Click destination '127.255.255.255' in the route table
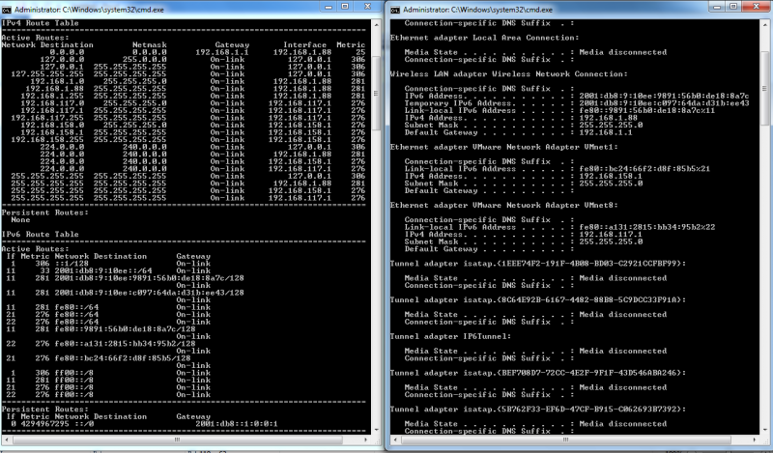Screen dimensions: 773x453 click(47, 74)
